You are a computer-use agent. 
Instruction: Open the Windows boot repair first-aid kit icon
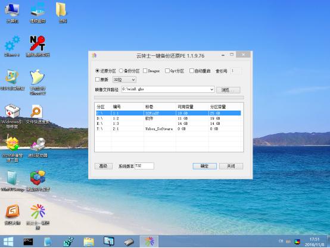pos(12,115)
